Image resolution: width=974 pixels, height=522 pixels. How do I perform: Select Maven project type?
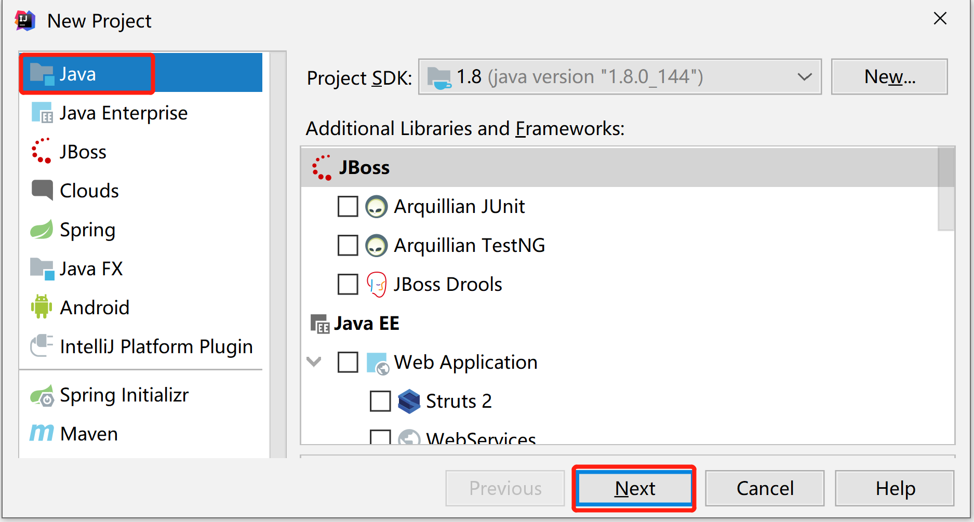point(141,434)
